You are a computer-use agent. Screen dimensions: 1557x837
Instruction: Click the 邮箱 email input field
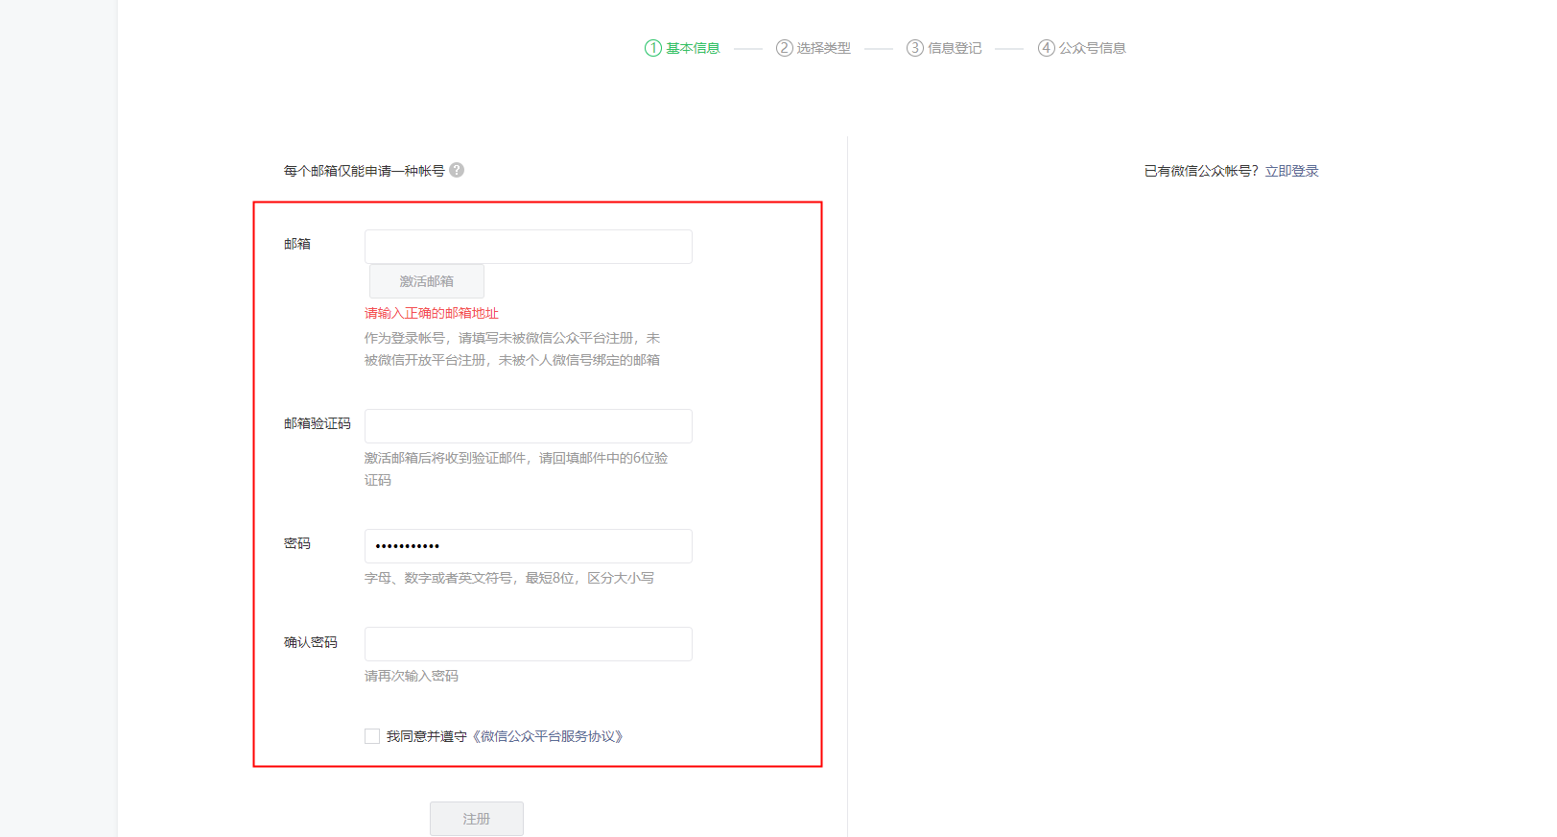[x=529, y=247]
